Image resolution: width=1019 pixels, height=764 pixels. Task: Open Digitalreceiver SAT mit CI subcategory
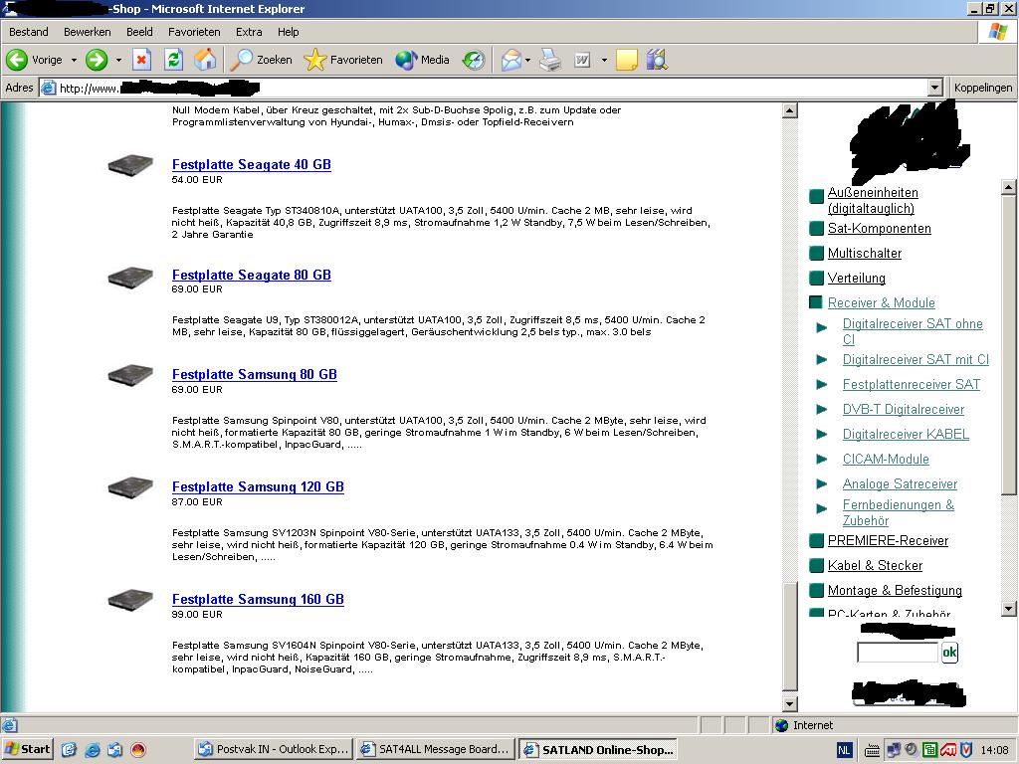click(x=916, y=359)
